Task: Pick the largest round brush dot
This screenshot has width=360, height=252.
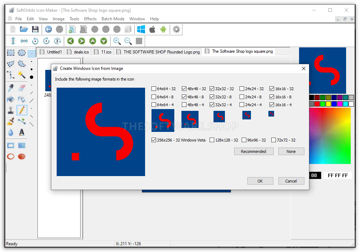Action: coord(32,77)
